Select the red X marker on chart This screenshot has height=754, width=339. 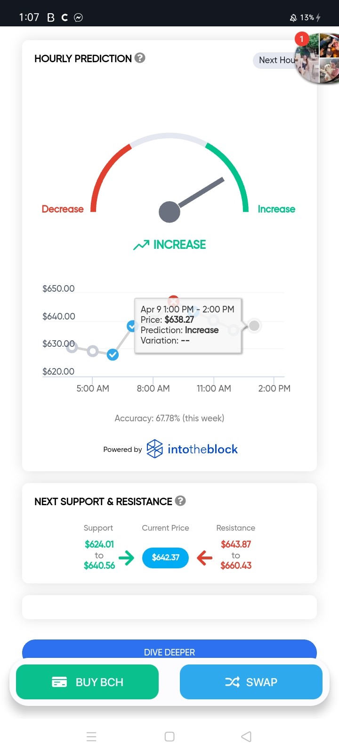(173, 300)
